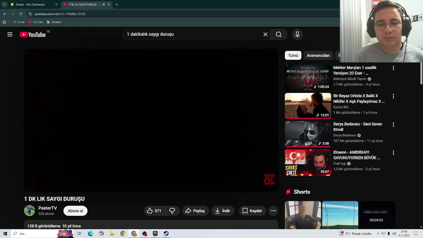Open Steam from taskbar
423x238 pixels.
166,234
